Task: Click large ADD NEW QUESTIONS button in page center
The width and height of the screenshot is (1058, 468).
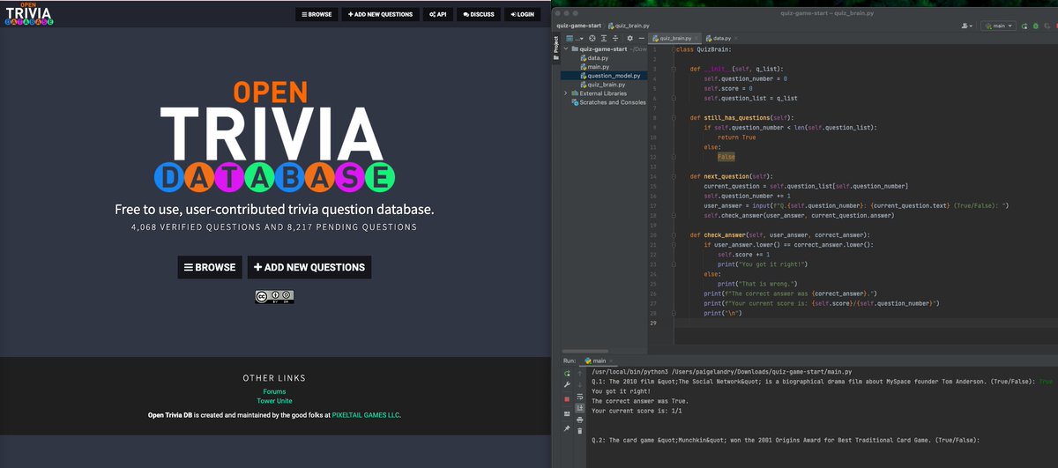Action: (x=309, y=267)
